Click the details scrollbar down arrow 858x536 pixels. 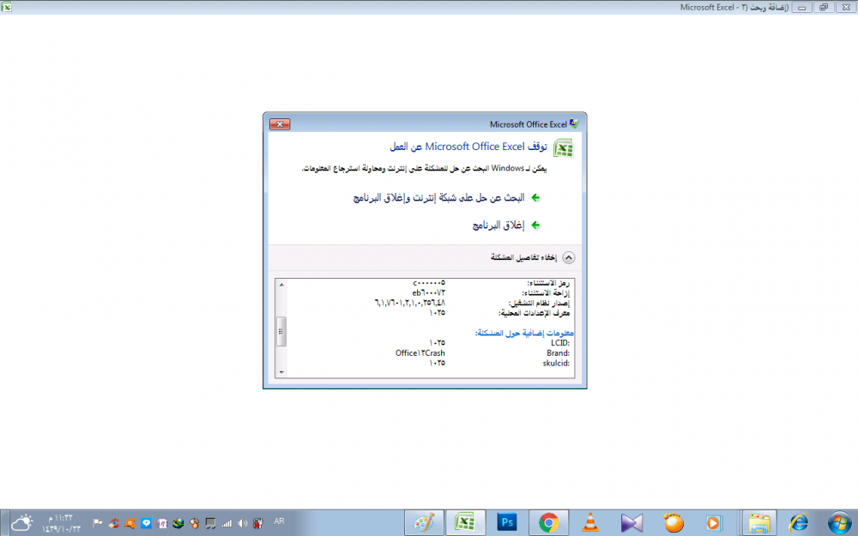click(x=281, y=372)
